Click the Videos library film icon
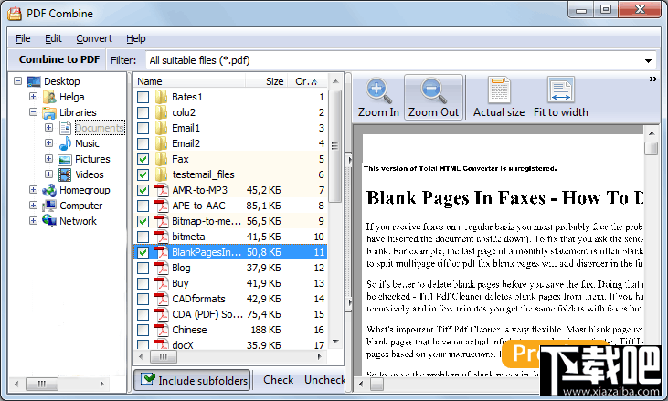Viewport: 668px width, 401px height. 65,174
